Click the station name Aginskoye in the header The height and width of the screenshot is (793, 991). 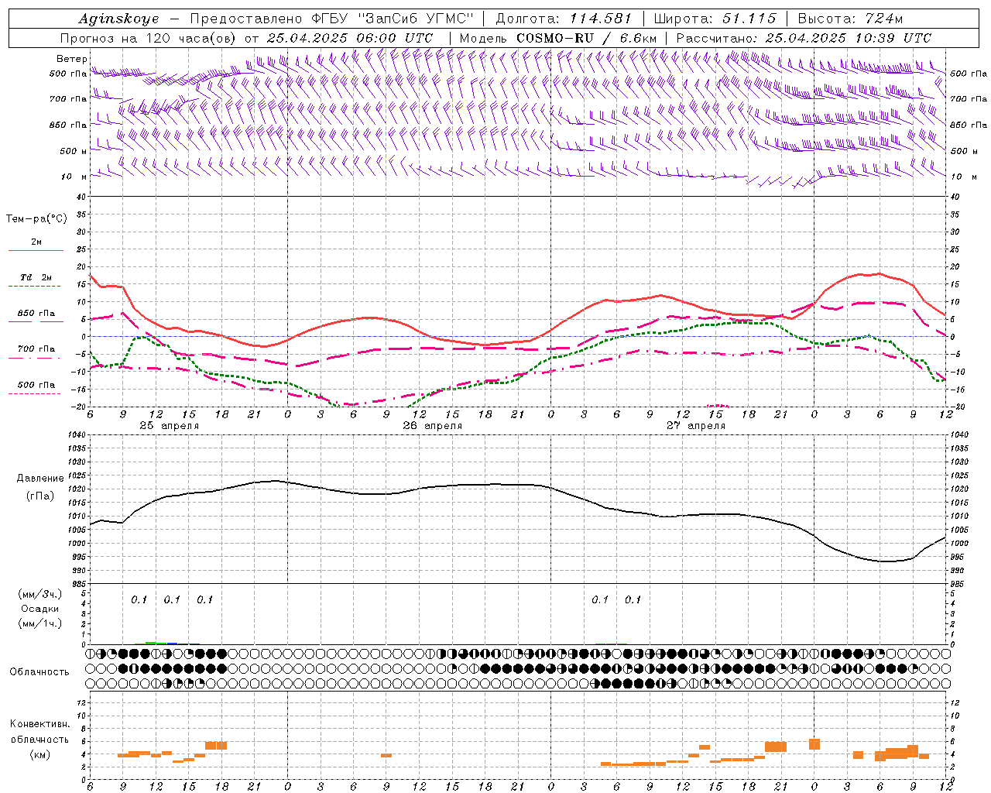(118, 19)
